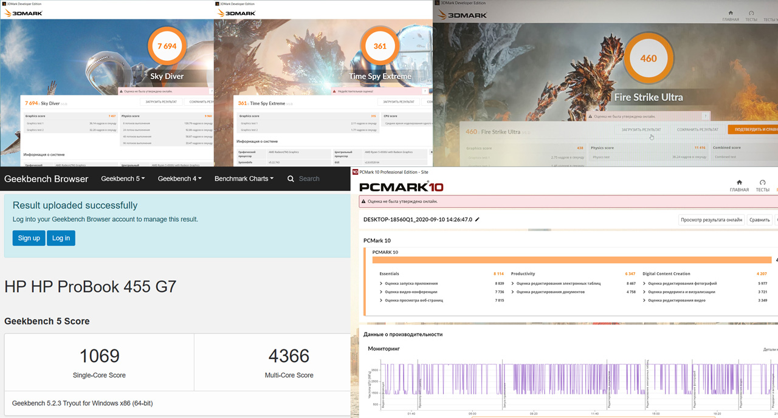Click ЗАГРУЗИТЬ РЕЗУЛЬТАТ in Fire Strike Ultra window
Viewport: 778px width, 418px height.
641,129
